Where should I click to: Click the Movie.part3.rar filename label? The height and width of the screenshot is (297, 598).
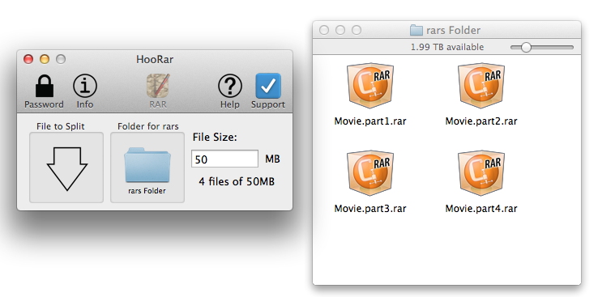pyautogui.click(x=370, y=209)
